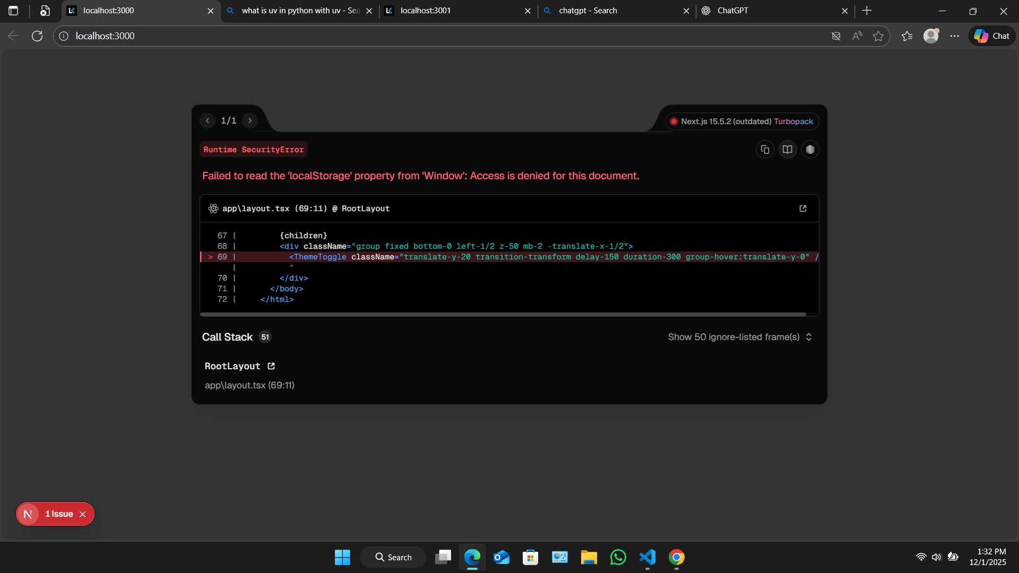Click Node.js inspector debugging icon
This screenshot has width=1019, height=573.
[x=810, y=150]
